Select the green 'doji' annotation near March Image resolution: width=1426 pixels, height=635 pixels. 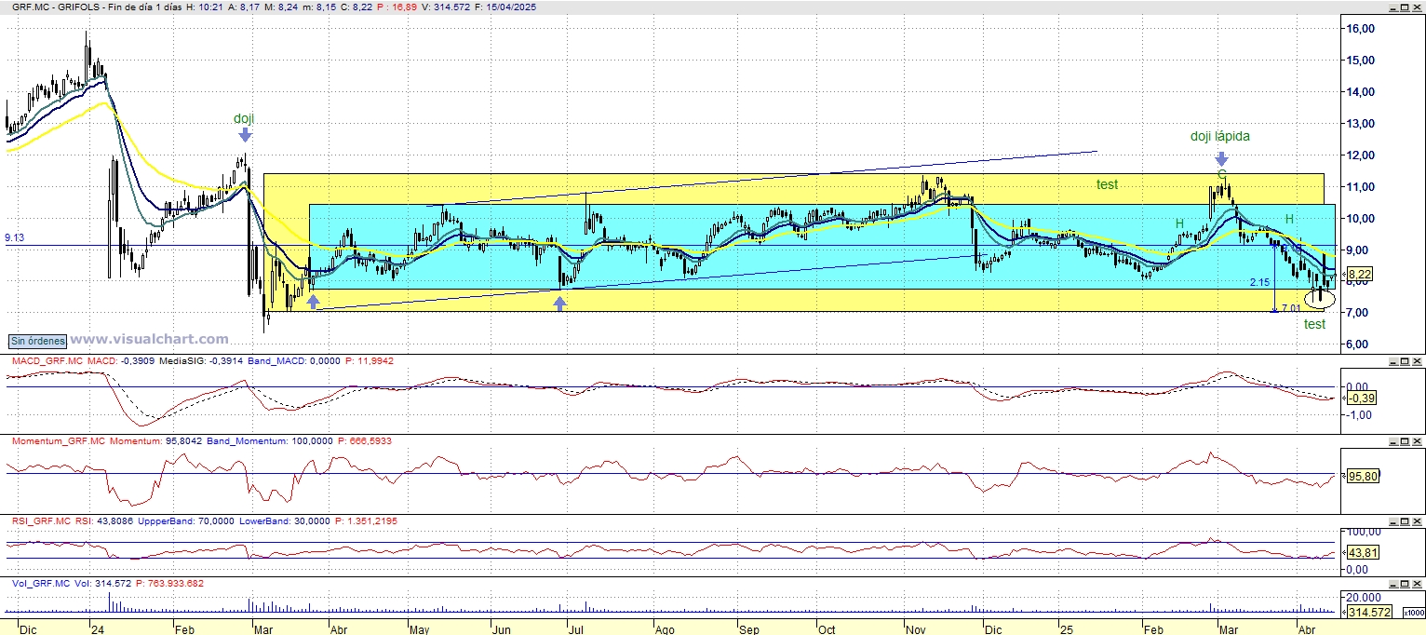point(244,118)
